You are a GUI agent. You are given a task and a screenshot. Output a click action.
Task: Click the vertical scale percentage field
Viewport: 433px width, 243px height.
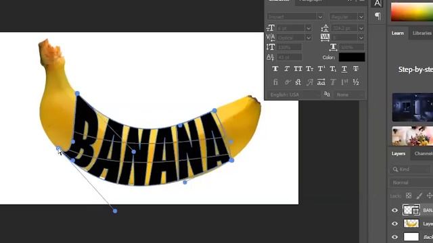coord(289,47)
